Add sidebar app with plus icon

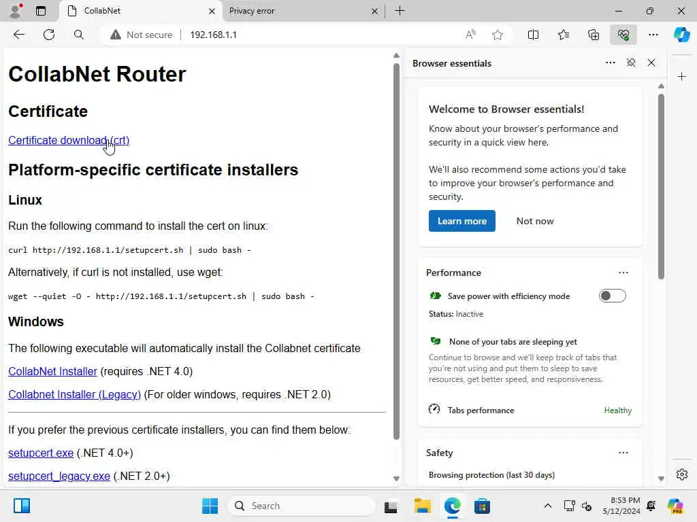[x=681, y=77]
